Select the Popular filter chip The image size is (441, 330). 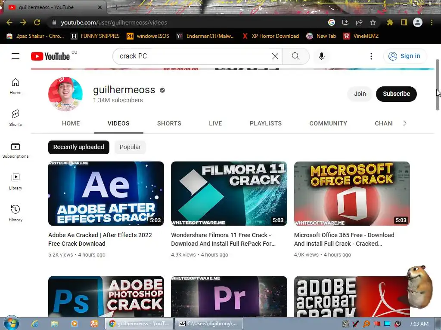[x=130, y=147]
